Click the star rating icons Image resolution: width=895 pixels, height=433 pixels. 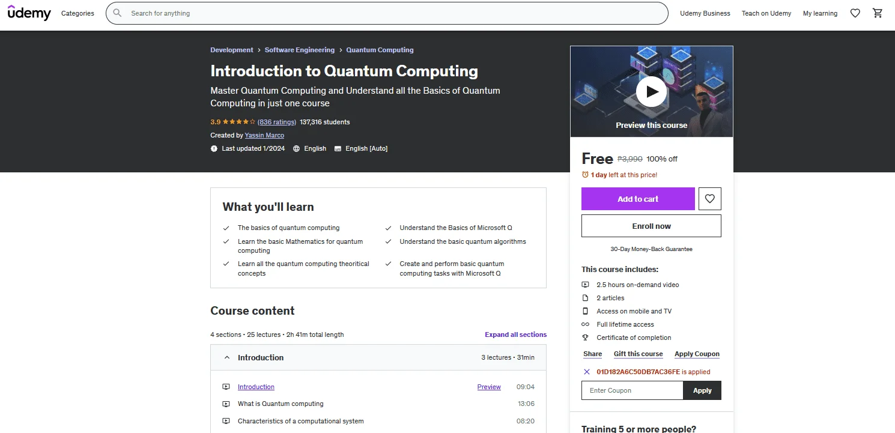pyautogui.click(x=239, y=122)
